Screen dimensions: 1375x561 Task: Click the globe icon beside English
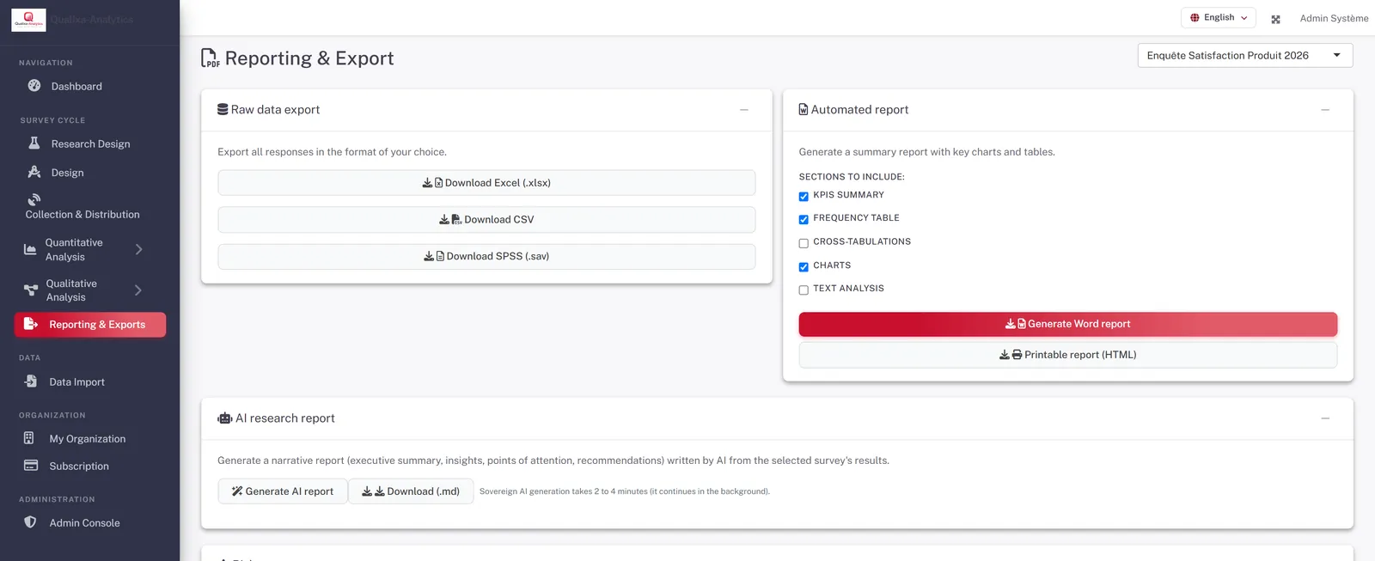coord(1195,17)
